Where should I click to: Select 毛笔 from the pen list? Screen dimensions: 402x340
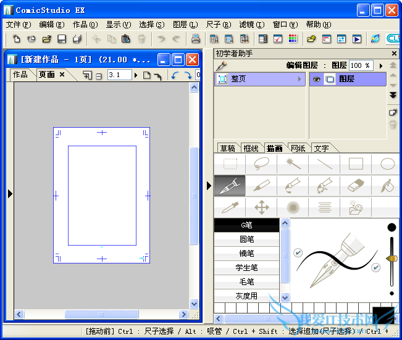click(247, 282)
